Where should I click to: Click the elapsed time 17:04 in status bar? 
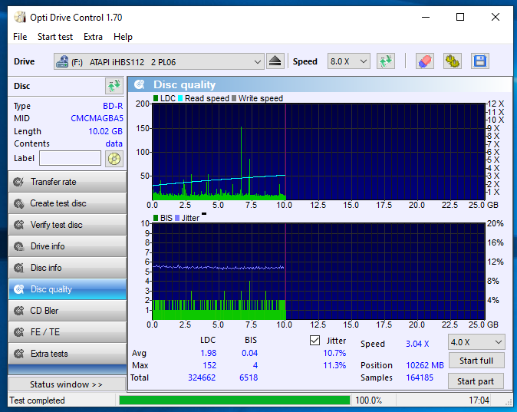tap(479, 400)
